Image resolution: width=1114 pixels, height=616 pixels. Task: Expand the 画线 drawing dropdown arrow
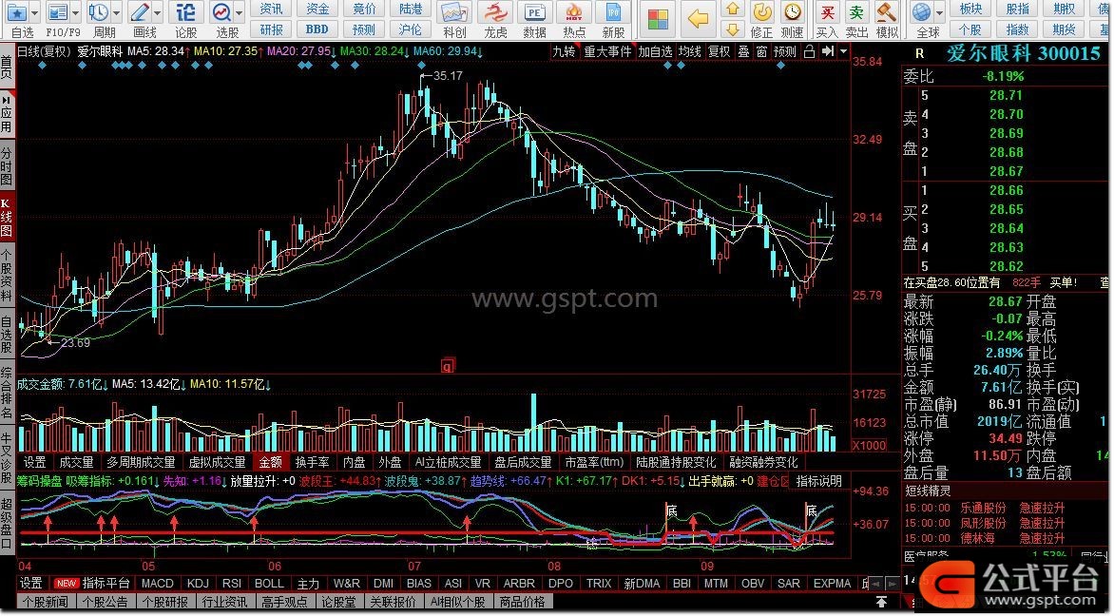(x=159, y=12)
